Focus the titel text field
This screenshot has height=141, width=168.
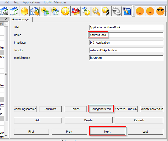pyautogui.click(x=126, y=27)
